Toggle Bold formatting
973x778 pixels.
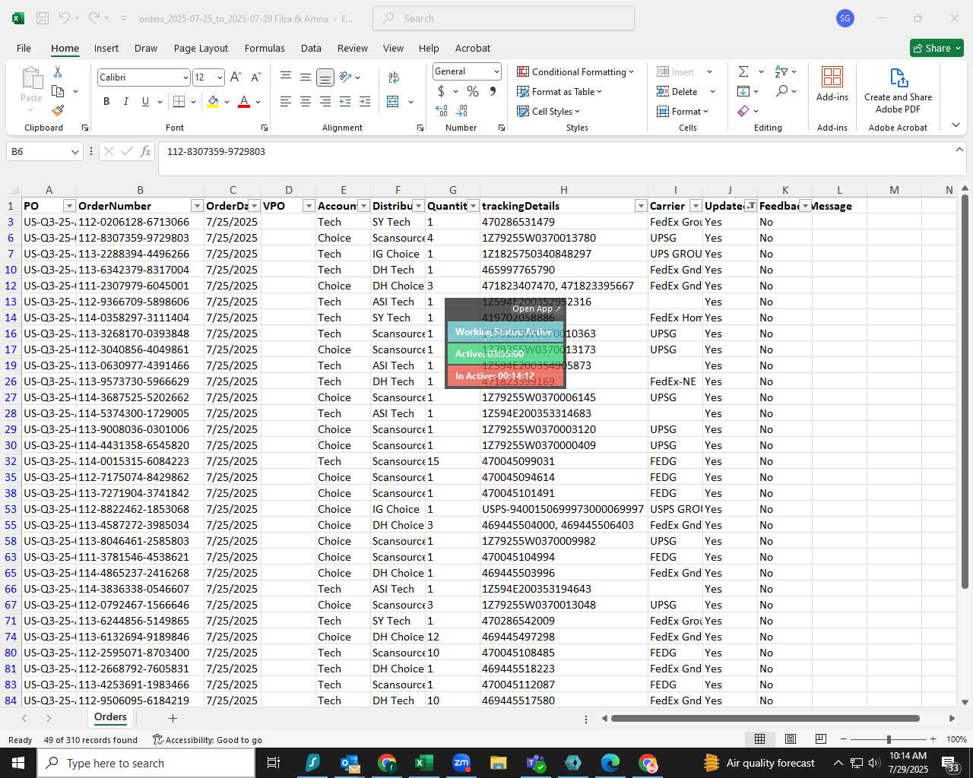tap(106, 101)
